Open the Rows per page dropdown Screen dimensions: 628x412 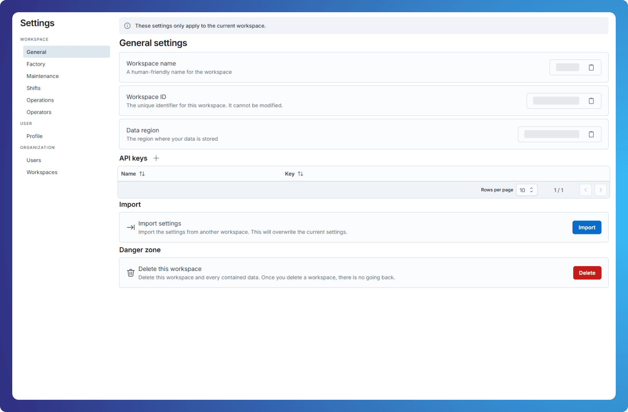(527, 190)
